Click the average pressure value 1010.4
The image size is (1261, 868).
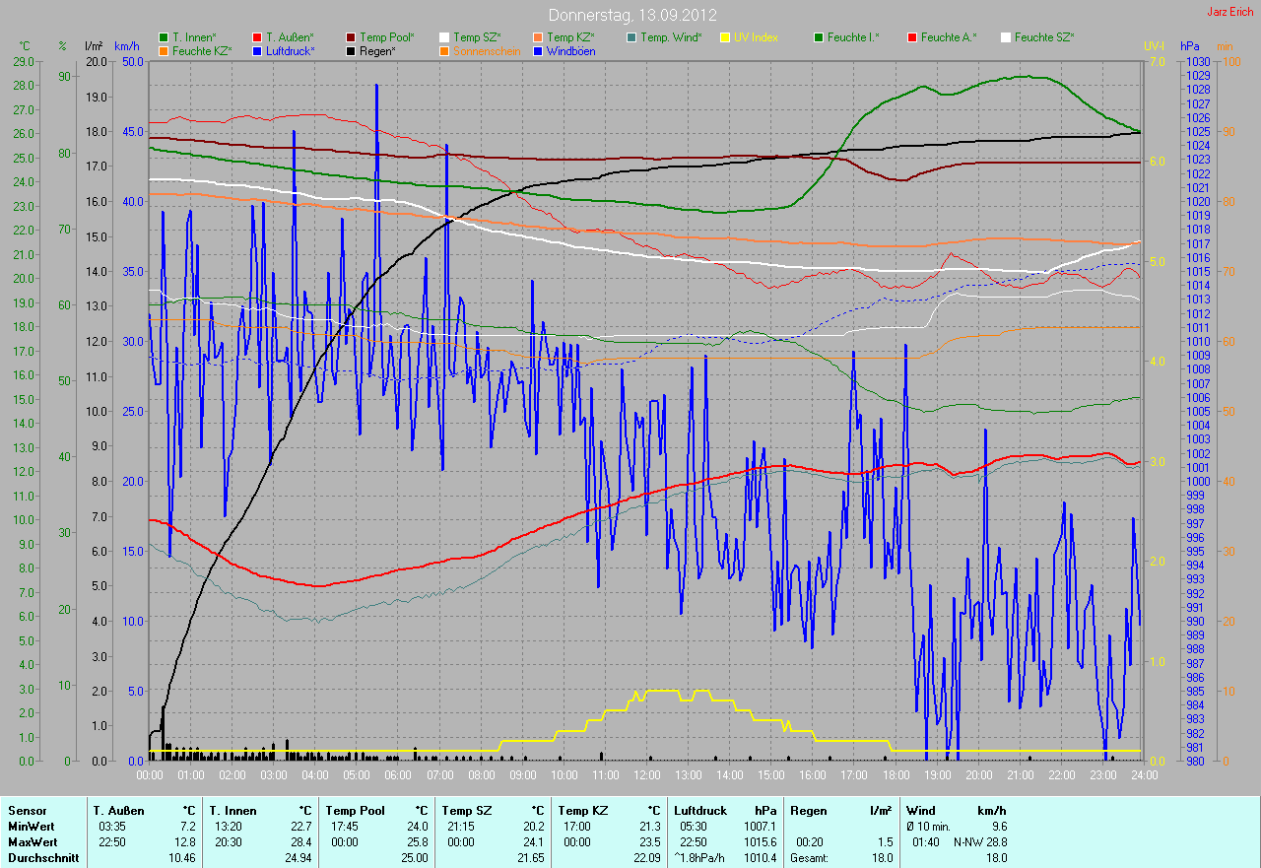pos(760,858)
